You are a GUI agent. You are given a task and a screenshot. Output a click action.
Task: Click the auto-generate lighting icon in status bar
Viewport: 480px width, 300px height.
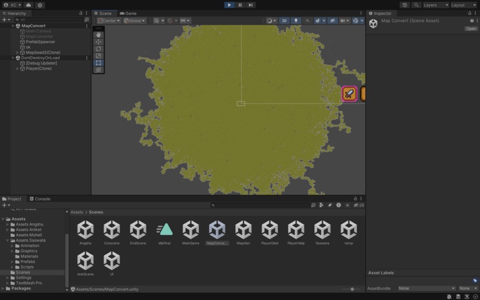coord(467,296)
